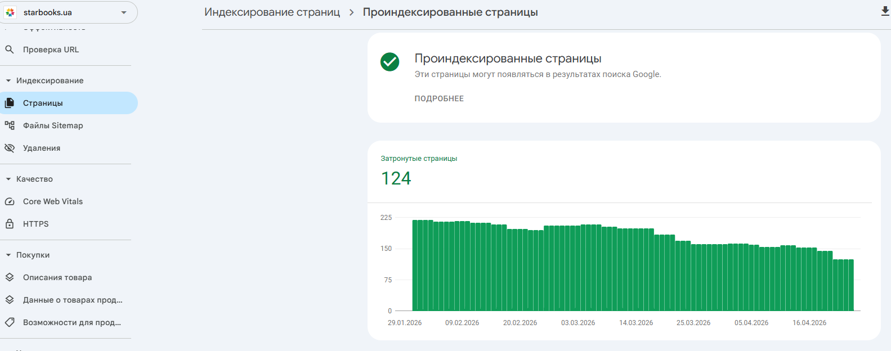Collapse the Индексирование section
This screenshot has height=351, width=891.
(x=8, y=80)
